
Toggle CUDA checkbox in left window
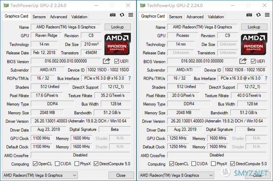pyautogui.click(x=57, y=164)
